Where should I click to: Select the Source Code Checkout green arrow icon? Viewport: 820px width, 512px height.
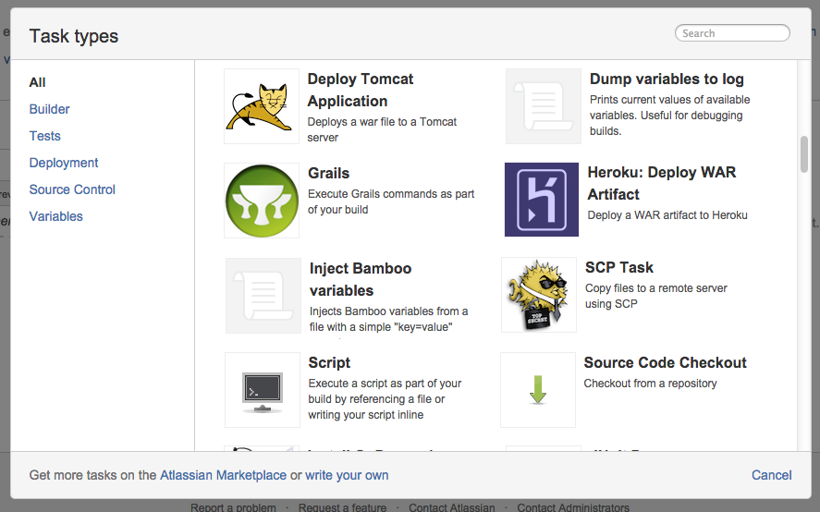tap(538, 390)
